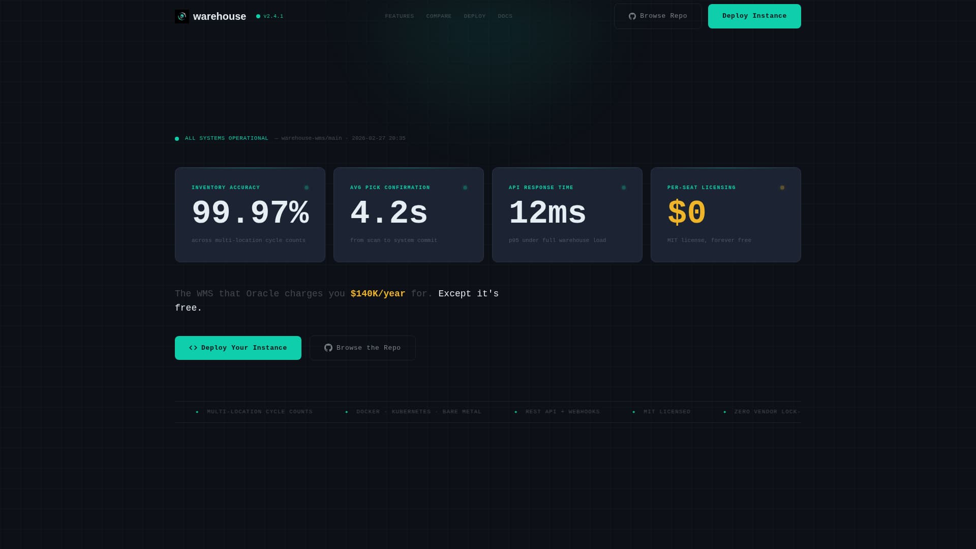Click MULTI-LOCATION CYCLE COUNTS ticker item
The image size is (976, 549).
tap(260, 412)
